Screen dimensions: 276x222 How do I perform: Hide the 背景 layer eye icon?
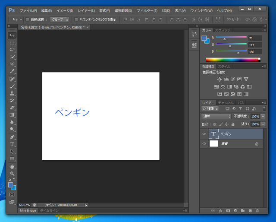(x=204, y=143)
